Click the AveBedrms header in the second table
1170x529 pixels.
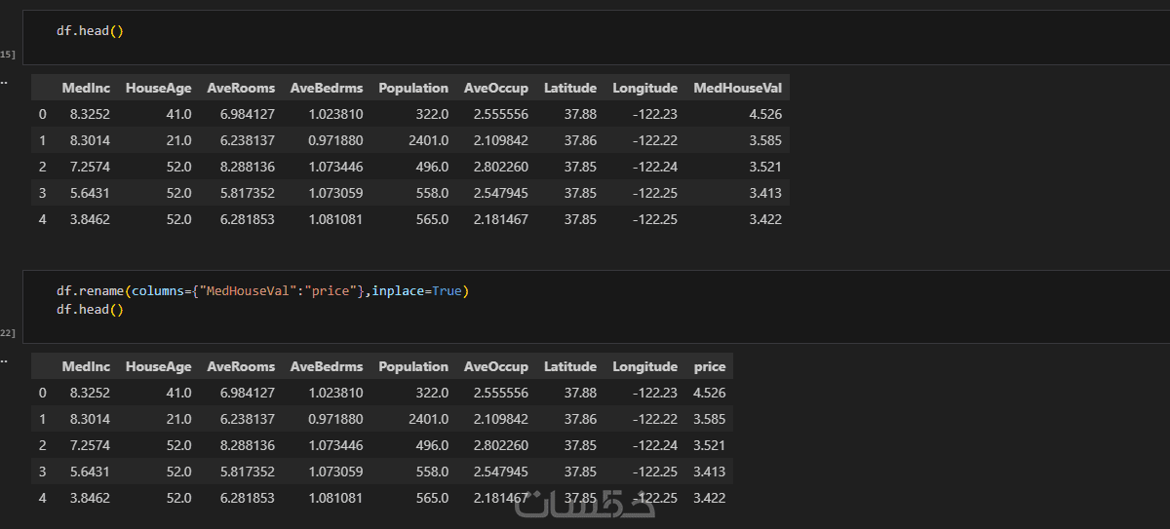pos(327,366)
